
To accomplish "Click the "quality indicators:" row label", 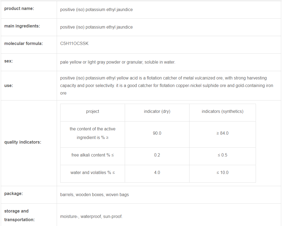I will click(x=23, y=142).
